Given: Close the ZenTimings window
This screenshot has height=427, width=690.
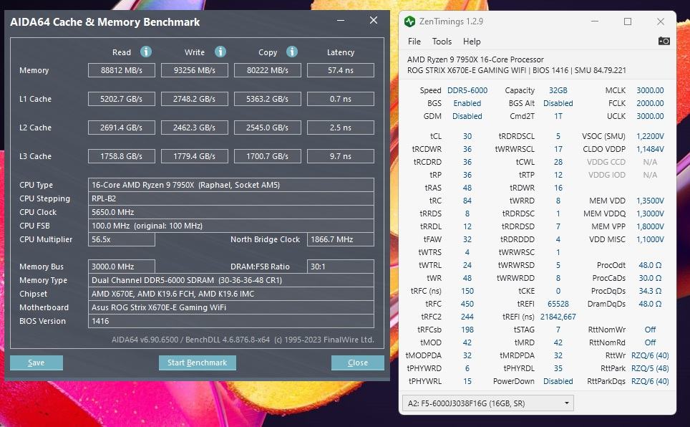Looking at the screenshot, I should [661, 21].
